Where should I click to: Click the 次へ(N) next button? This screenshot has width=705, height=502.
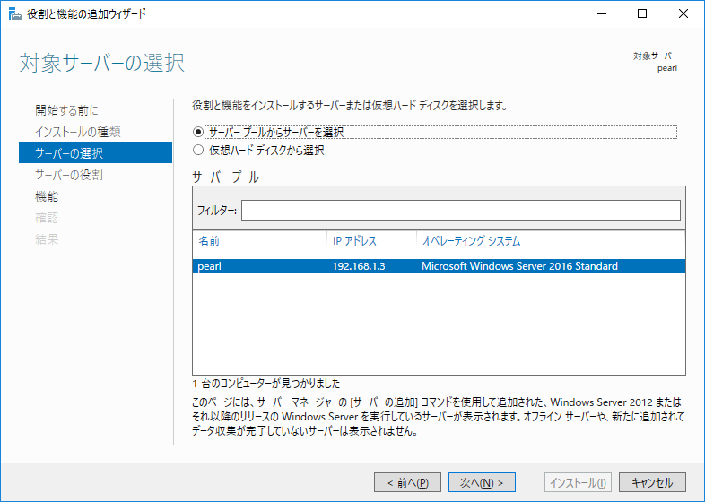tap(482, 482)
